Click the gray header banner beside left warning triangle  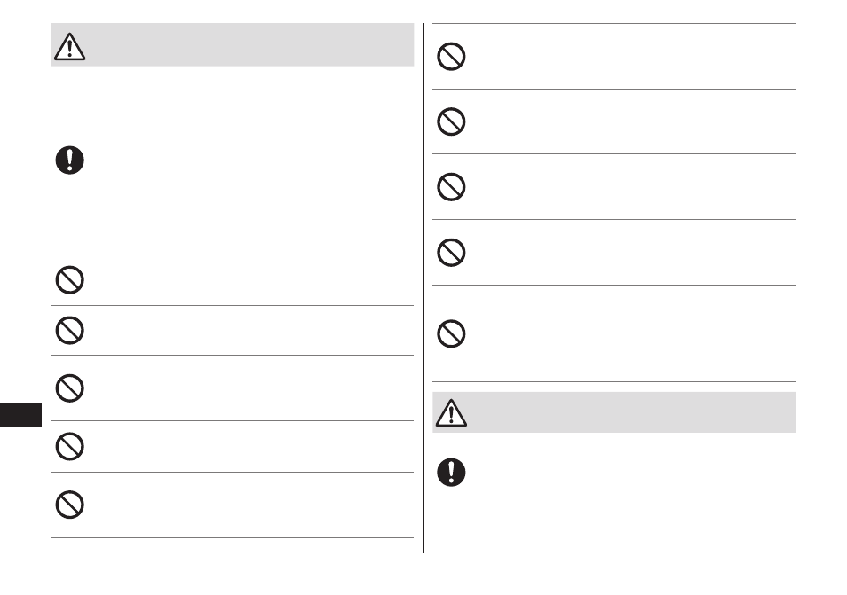tap(250, 44)
